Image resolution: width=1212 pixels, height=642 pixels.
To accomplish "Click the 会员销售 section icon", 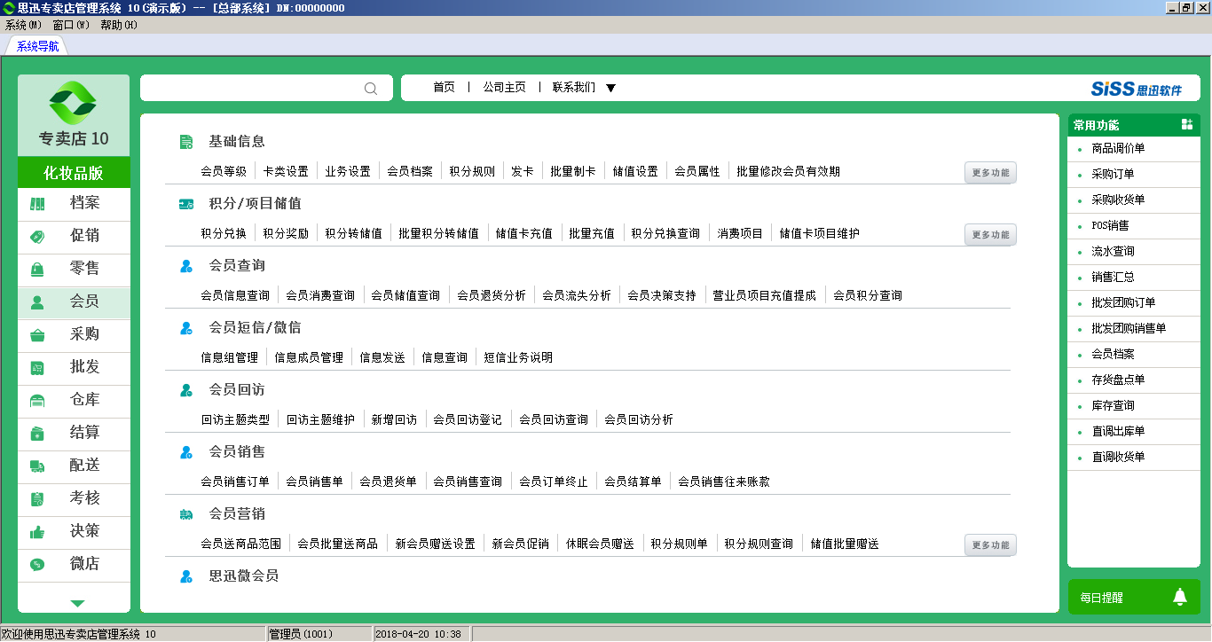I will point(186,452).
